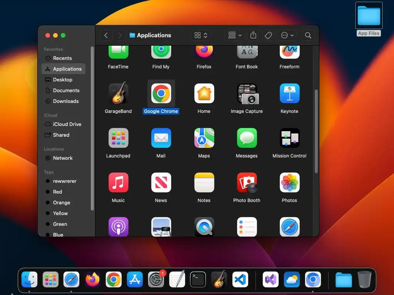Image resolution: width=394 pixels, height=295 pixels.
Task: Open Launchpad from the Dock
Action: pyautogui.click(x=50, y=279)
